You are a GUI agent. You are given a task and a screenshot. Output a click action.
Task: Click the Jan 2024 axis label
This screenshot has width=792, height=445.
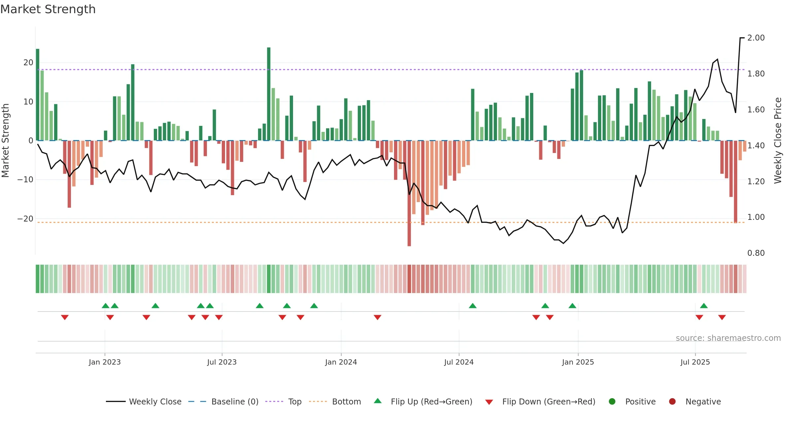pos(341,362)
